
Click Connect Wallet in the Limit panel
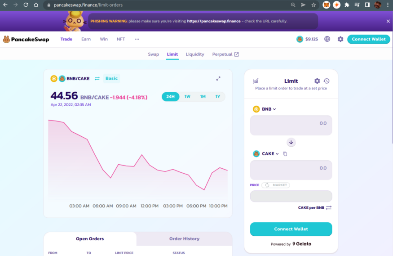click(x=291, y=229)
